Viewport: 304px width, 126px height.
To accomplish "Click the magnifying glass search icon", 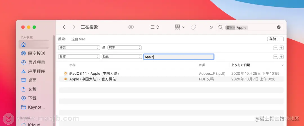I will pyautogui.click(x=220, y=27).
